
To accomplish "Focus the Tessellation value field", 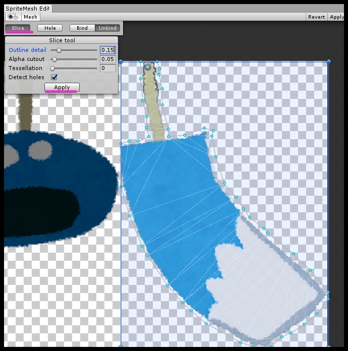I will (107, 69).
